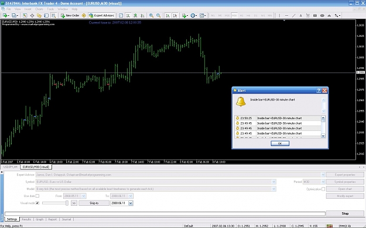Open the arrows objects dropdown
The width and height of the screenshot is (366, 228).
(x=337, y=16)
